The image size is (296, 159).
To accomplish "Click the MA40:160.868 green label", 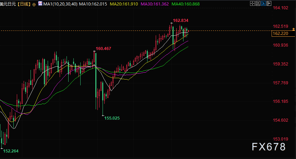I will [x=186, y=4].
